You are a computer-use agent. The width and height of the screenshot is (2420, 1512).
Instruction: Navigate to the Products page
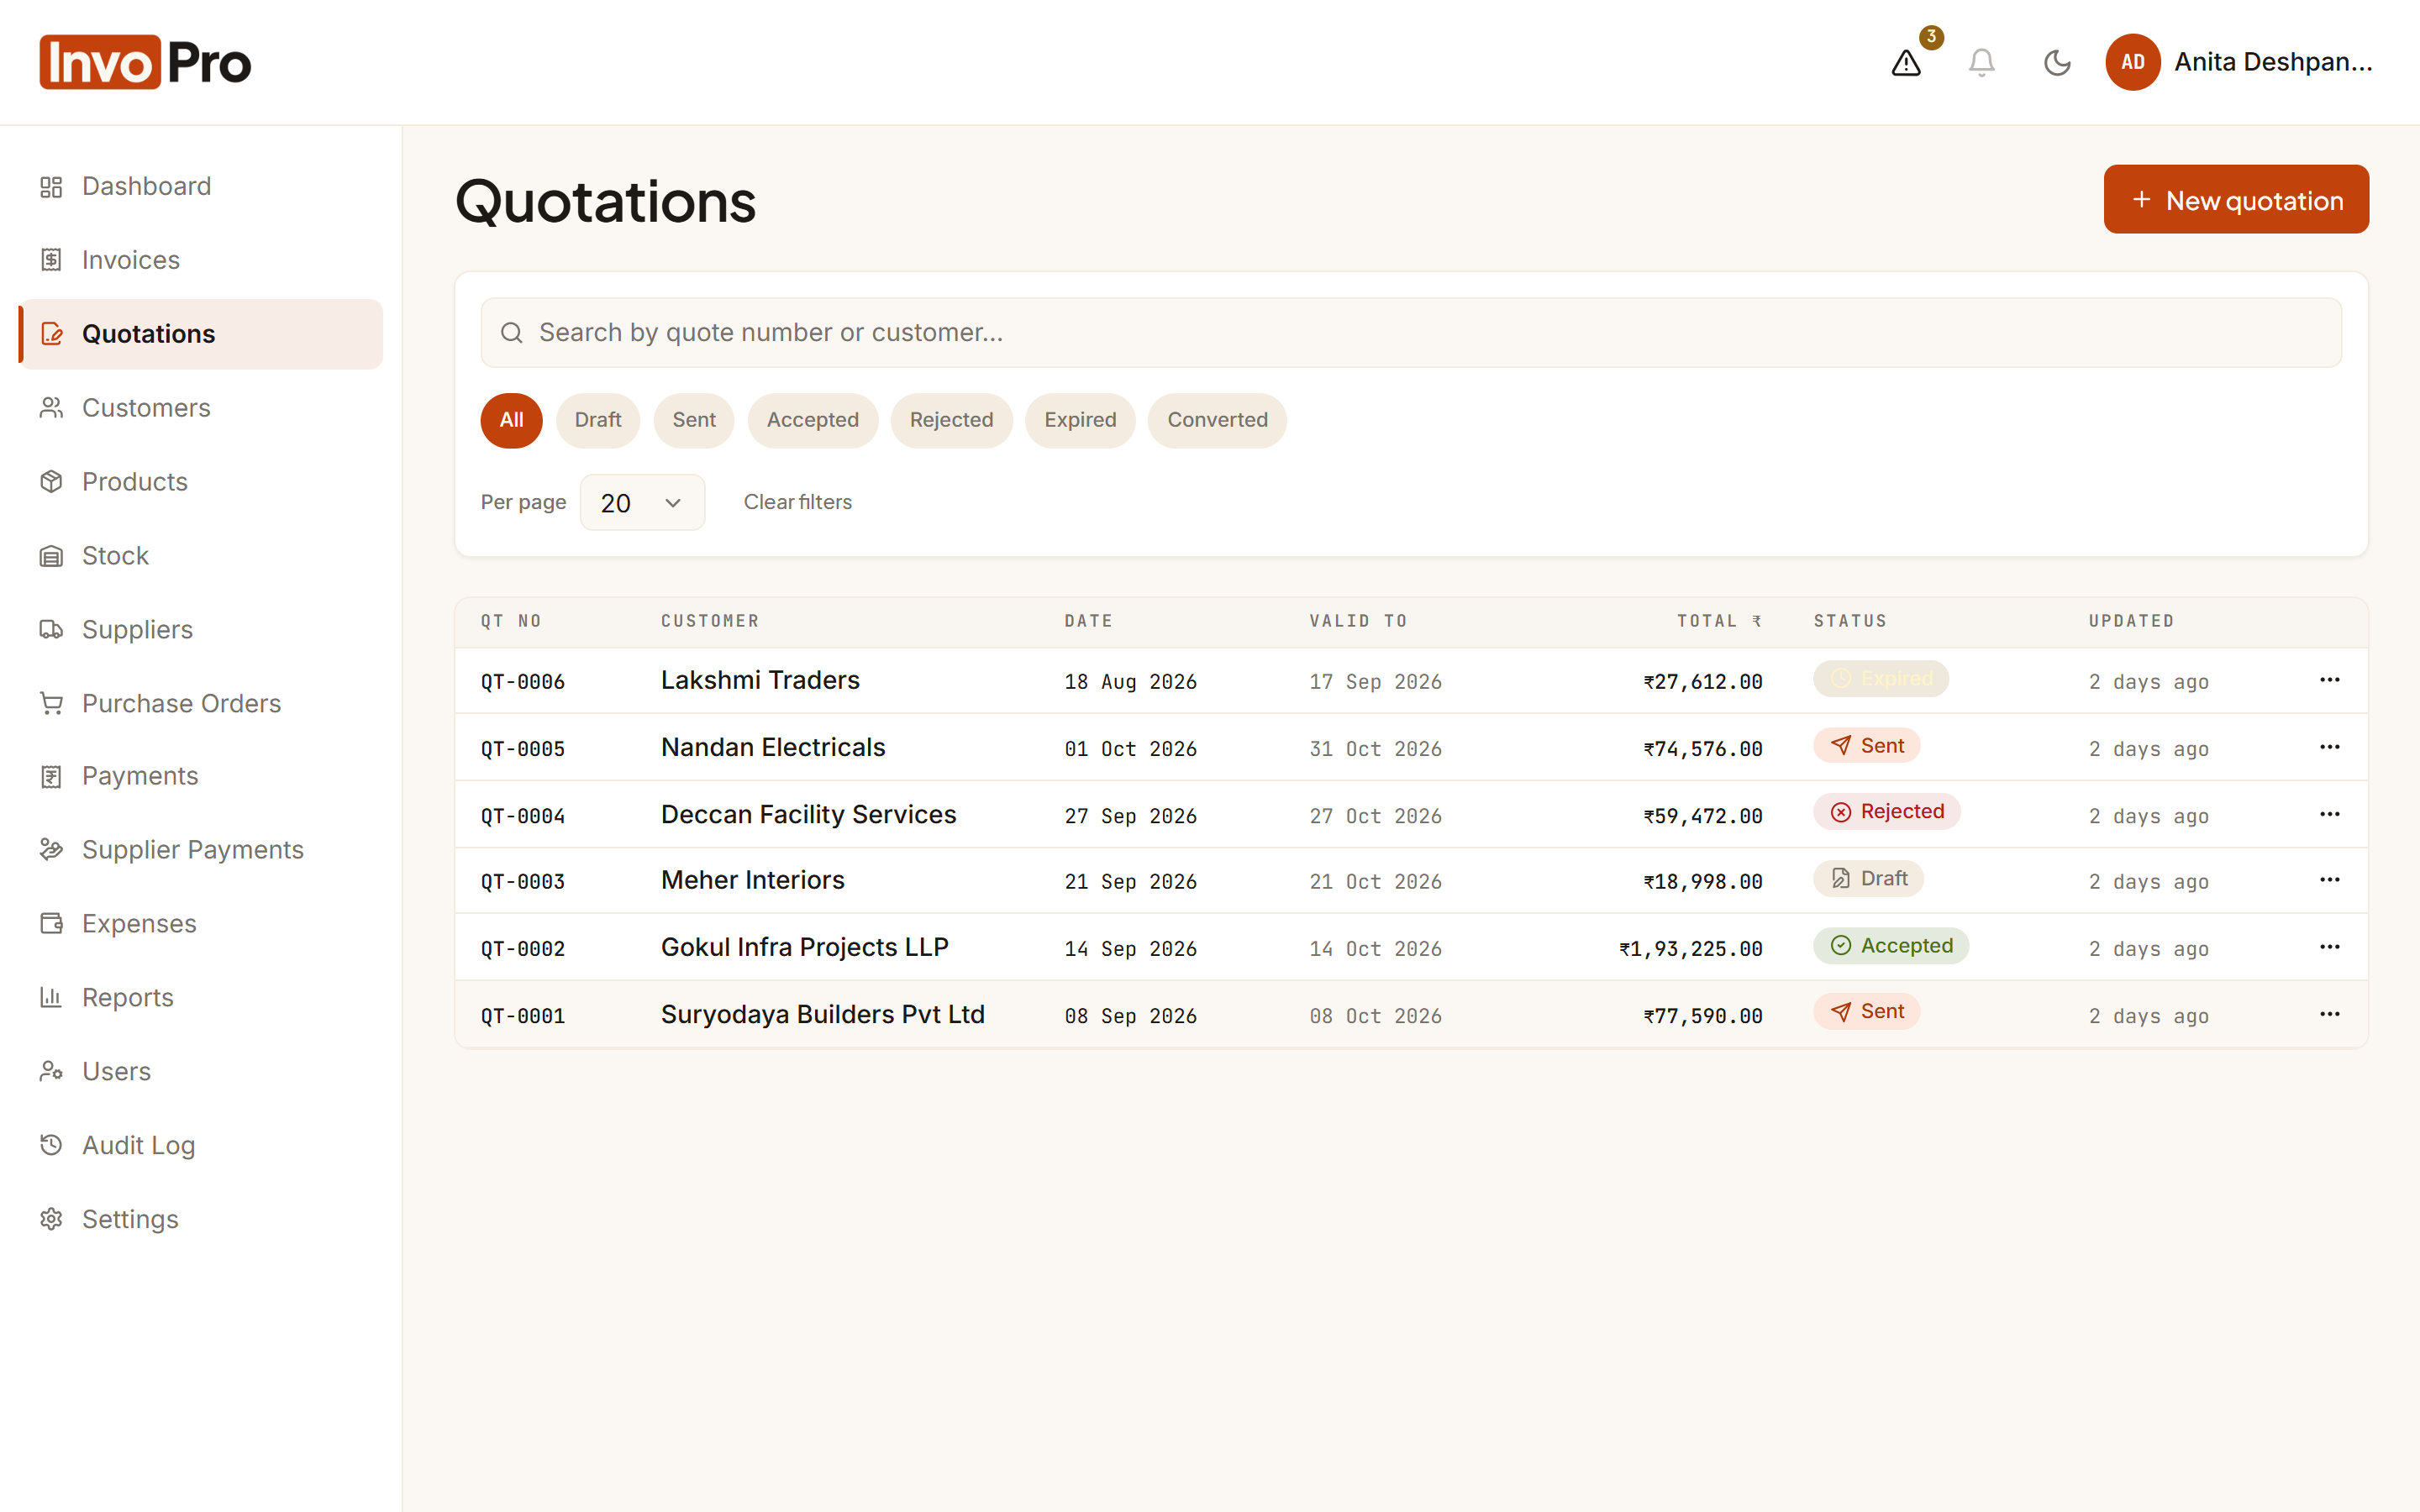200,482
